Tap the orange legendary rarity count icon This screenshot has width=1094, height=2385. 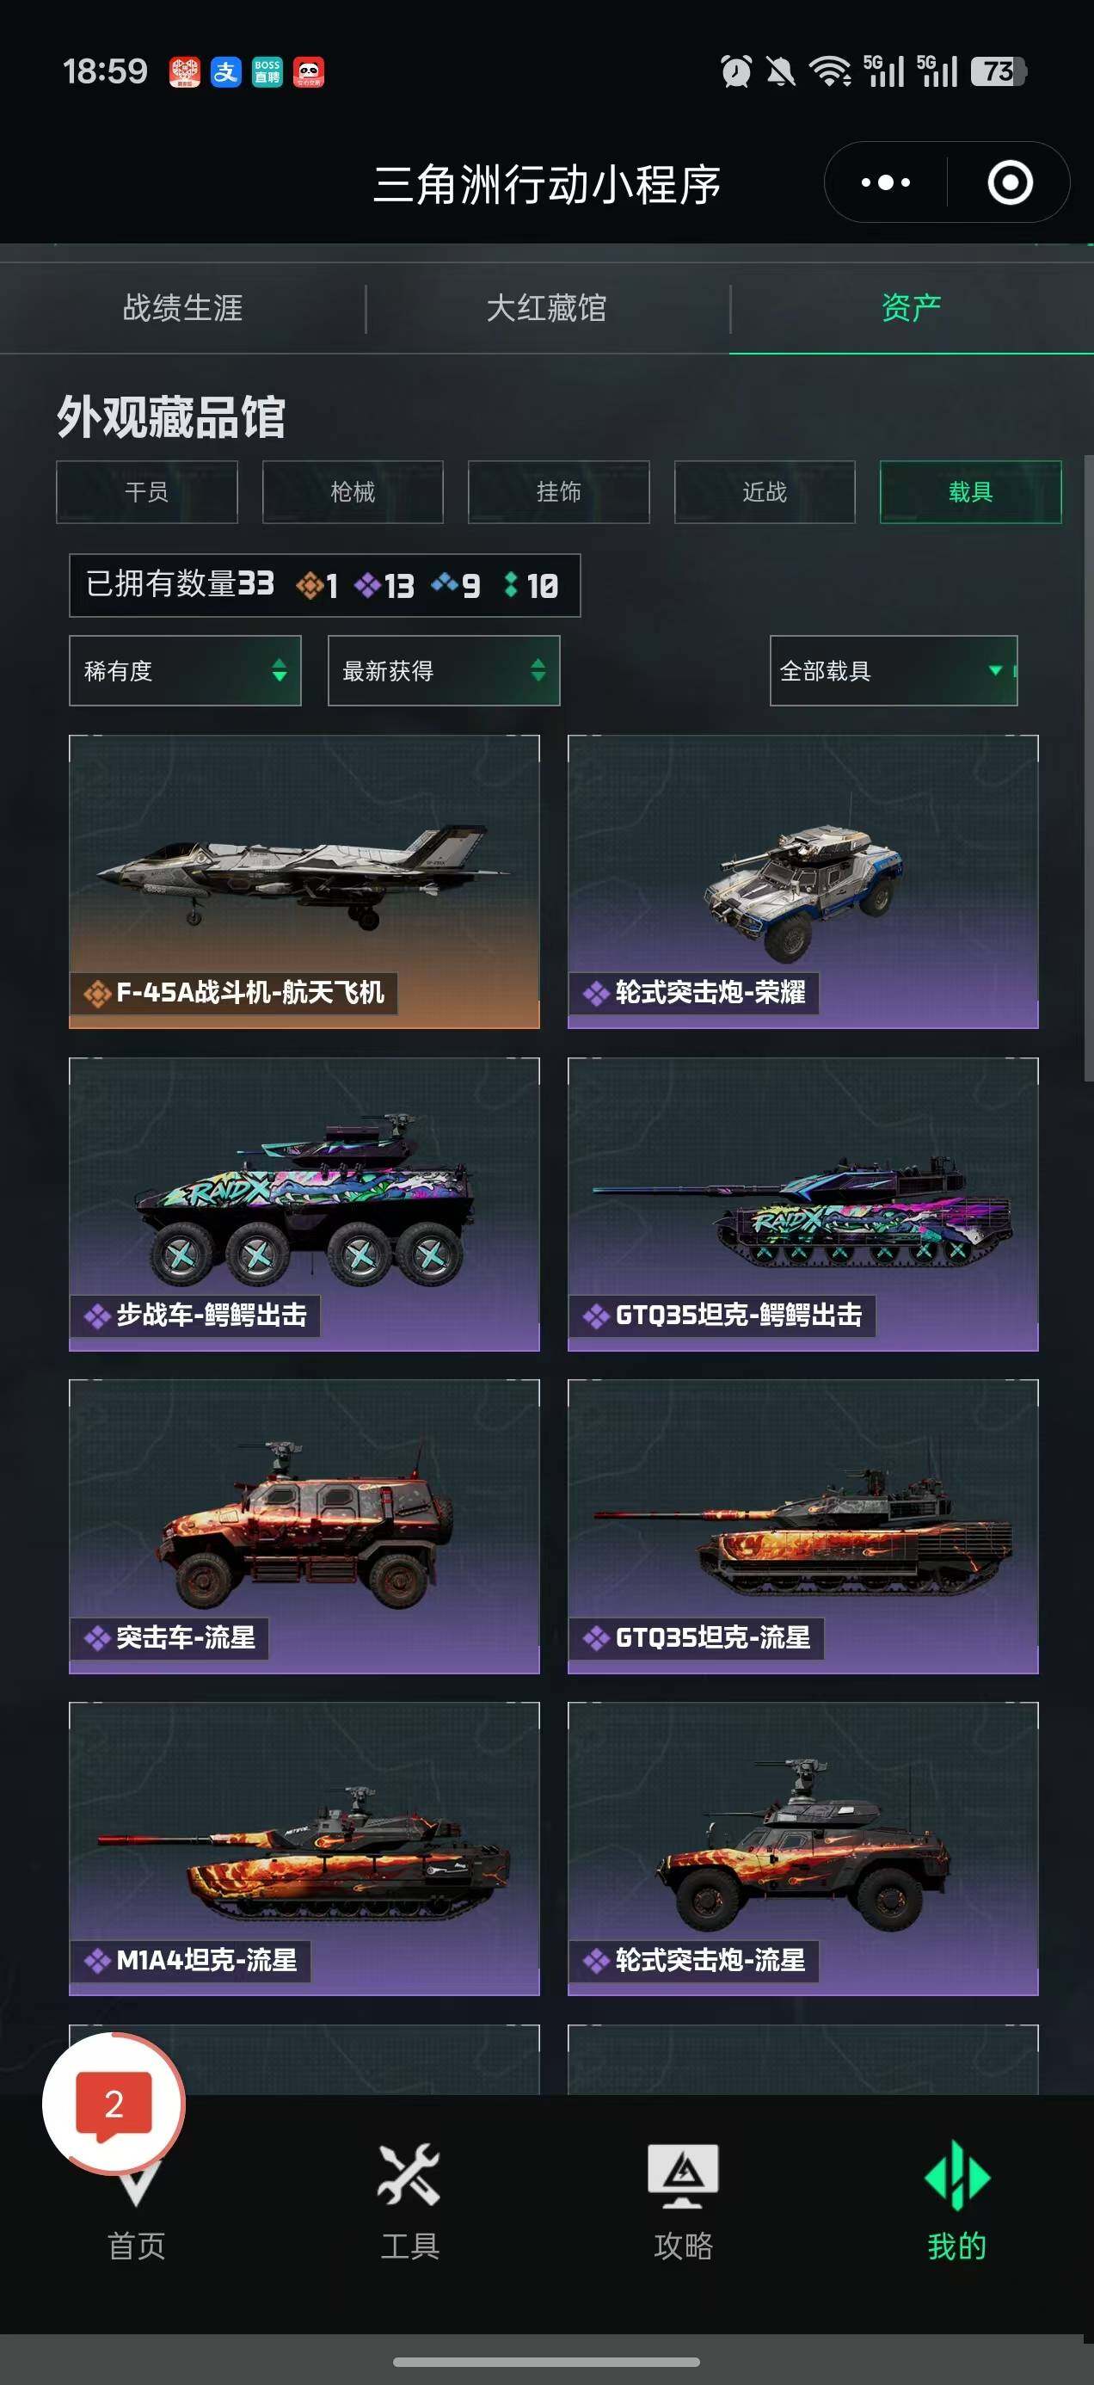(309, 585)
